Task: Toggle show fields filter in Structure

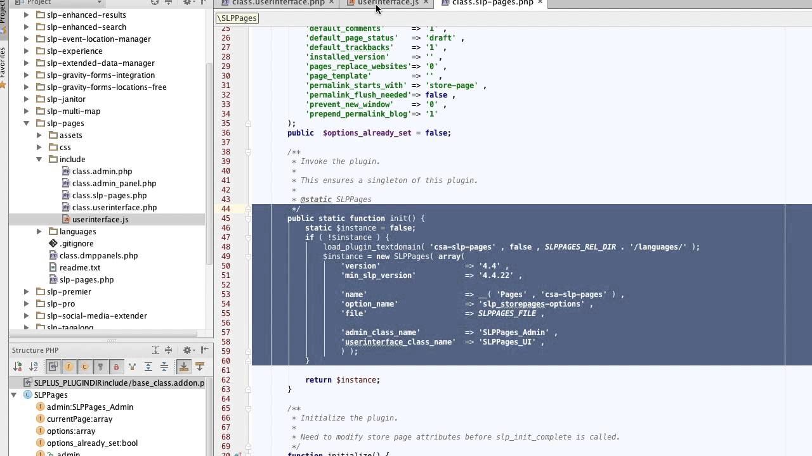Action: (69, 367)
